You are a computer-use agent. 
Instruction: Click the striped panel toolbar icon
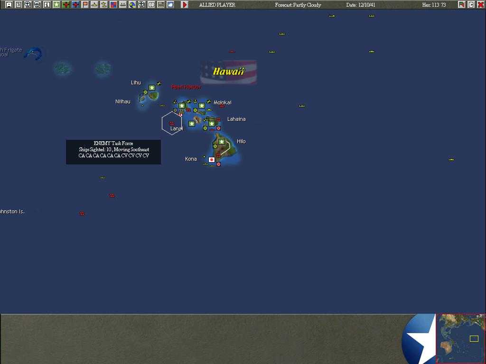[x=161, y=5]
